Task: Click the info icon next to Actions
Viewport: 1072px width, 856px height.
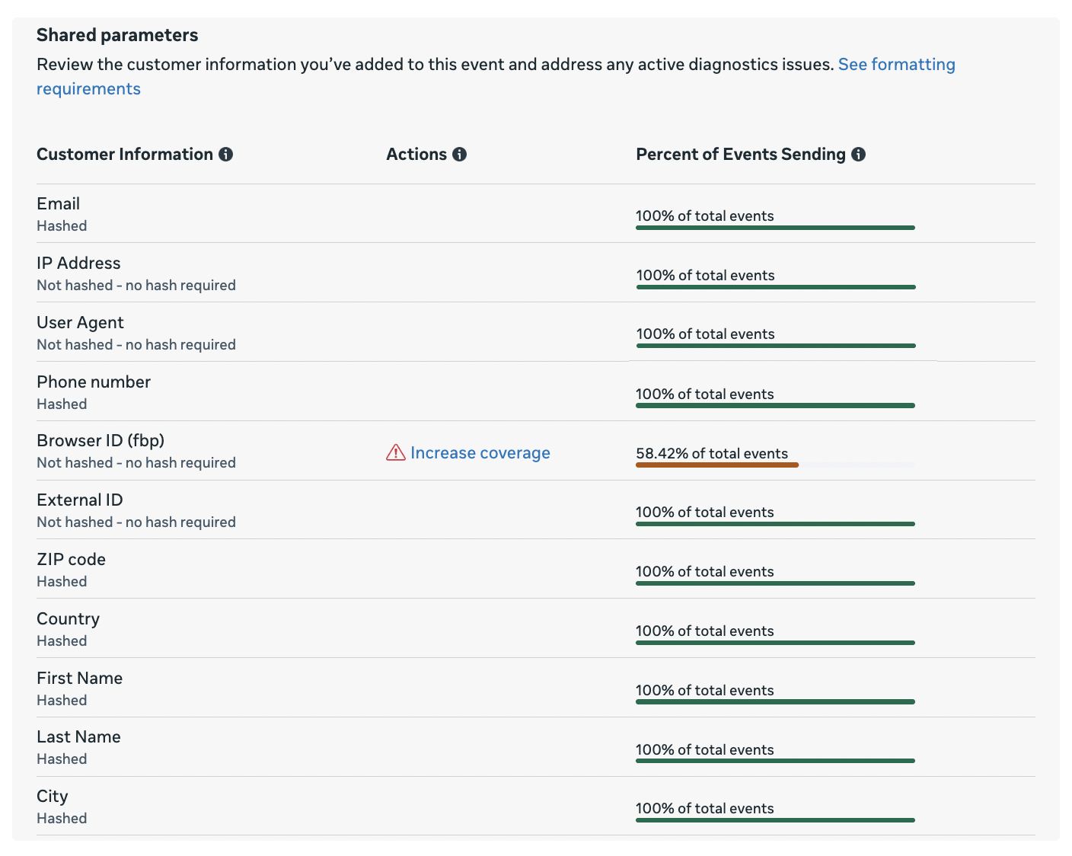Action: tap(459, 155)
